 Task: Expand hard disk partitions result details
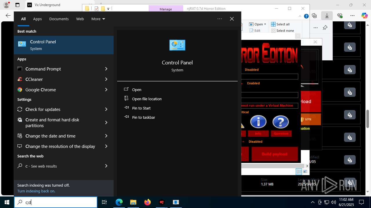(x=106, y=122)
